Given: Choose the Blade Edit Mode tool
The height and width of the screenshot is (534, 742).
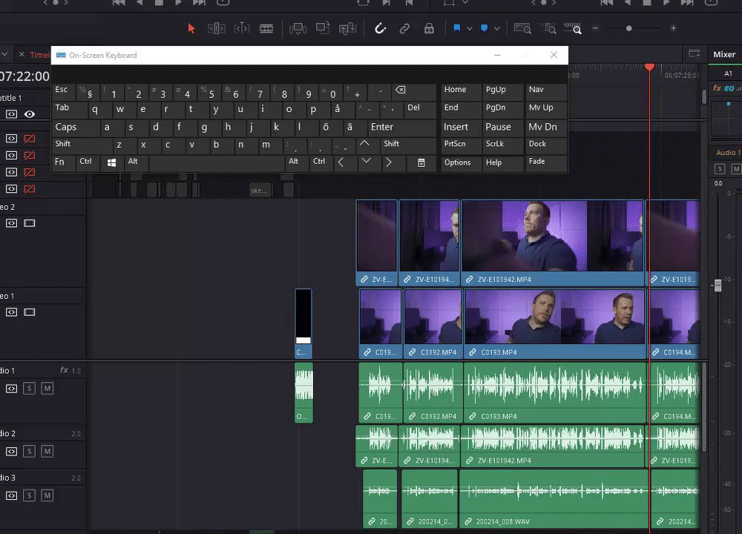Looking at the screenshot, I should 266,29.
